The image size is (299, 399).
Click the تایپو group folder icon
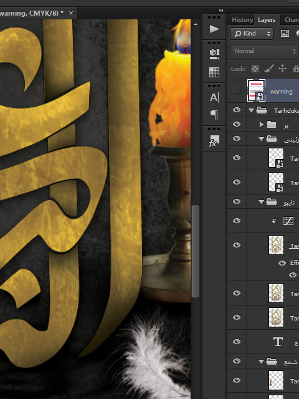(x=272, y=202)
